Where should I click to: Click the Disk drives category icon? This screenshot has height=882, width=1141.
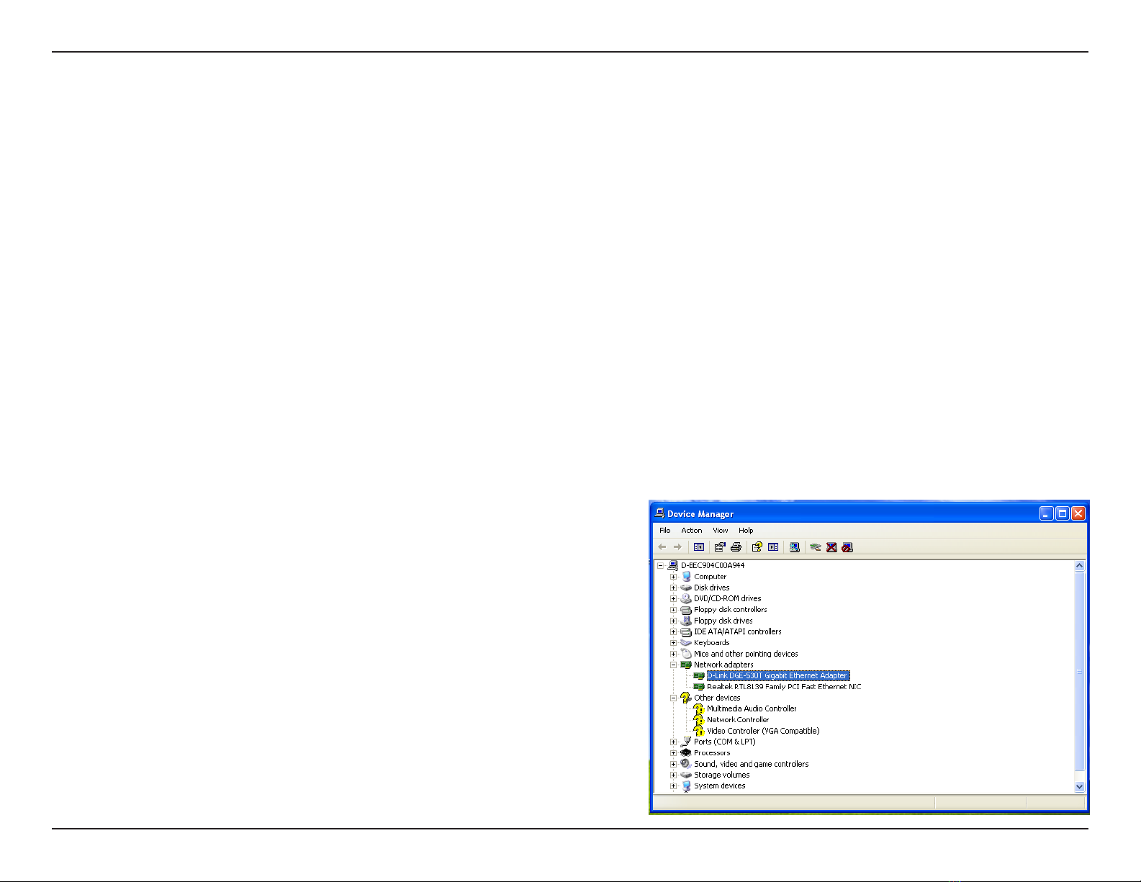coord(686,588)
